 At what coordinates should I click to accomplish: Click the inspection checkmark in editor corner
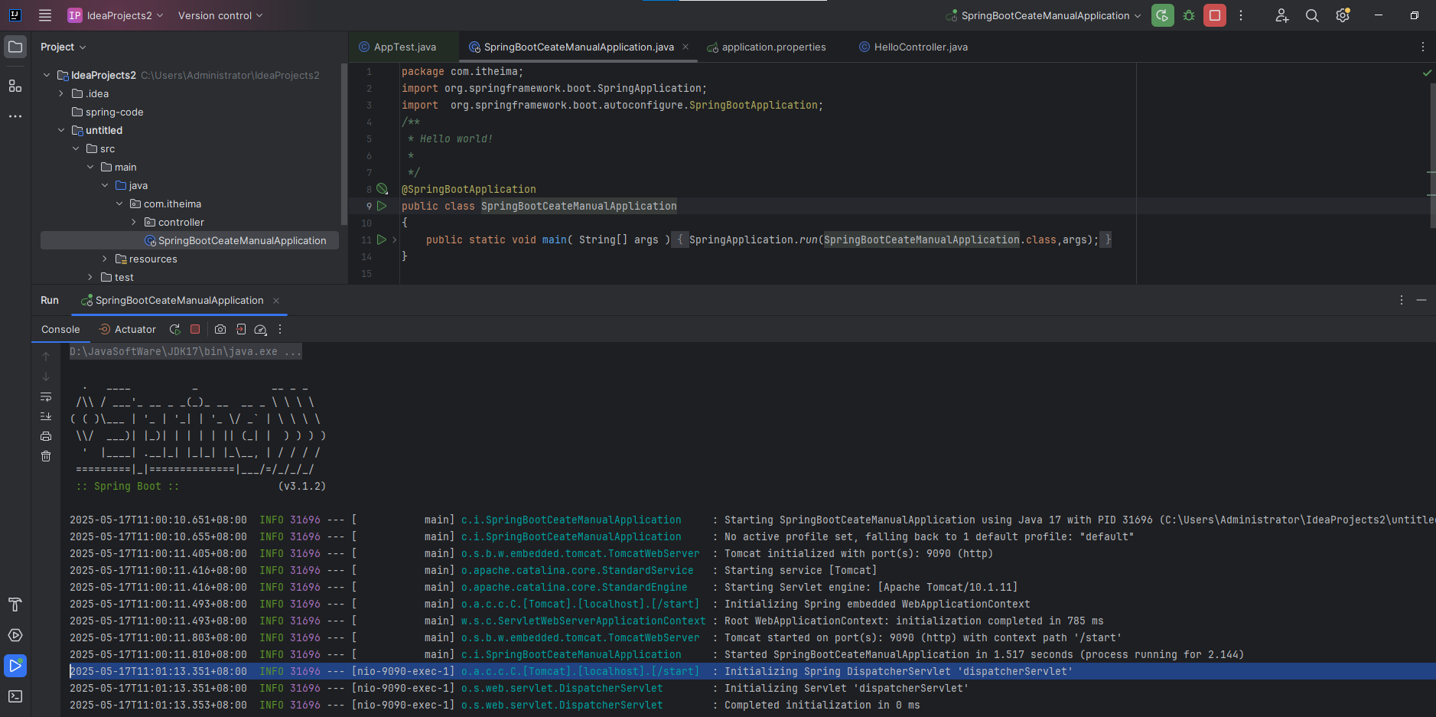pos(1427,73)
